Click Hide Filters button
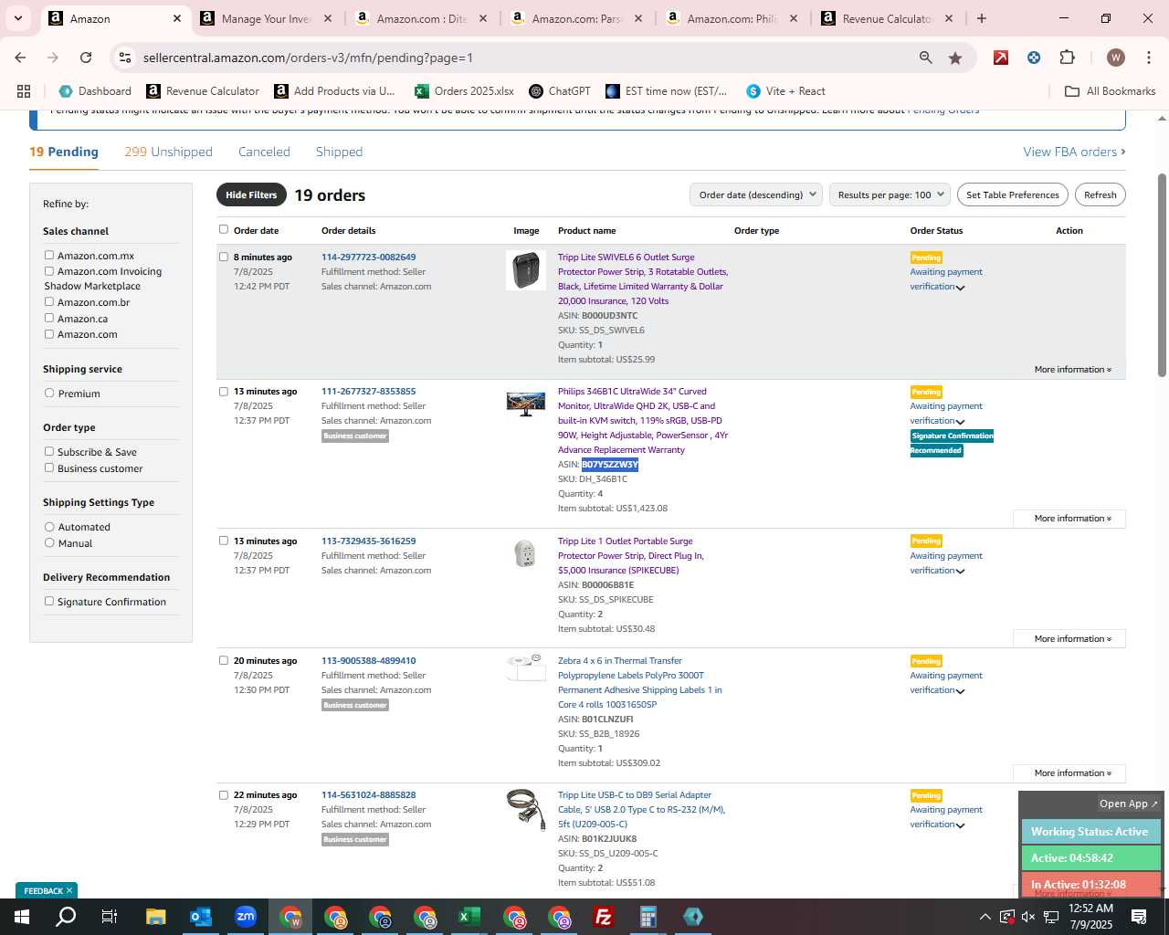Screen dimensions: 1169x935 pos(251,194)
